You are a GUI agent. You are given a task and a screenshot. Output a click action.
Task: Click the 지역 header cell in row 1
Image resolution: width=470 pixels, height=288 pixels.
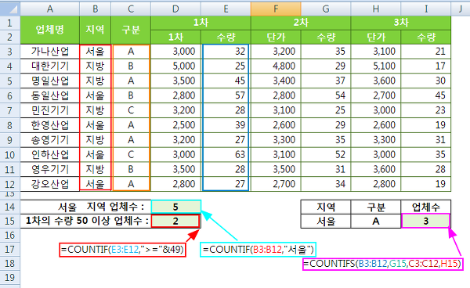[96, 30]
